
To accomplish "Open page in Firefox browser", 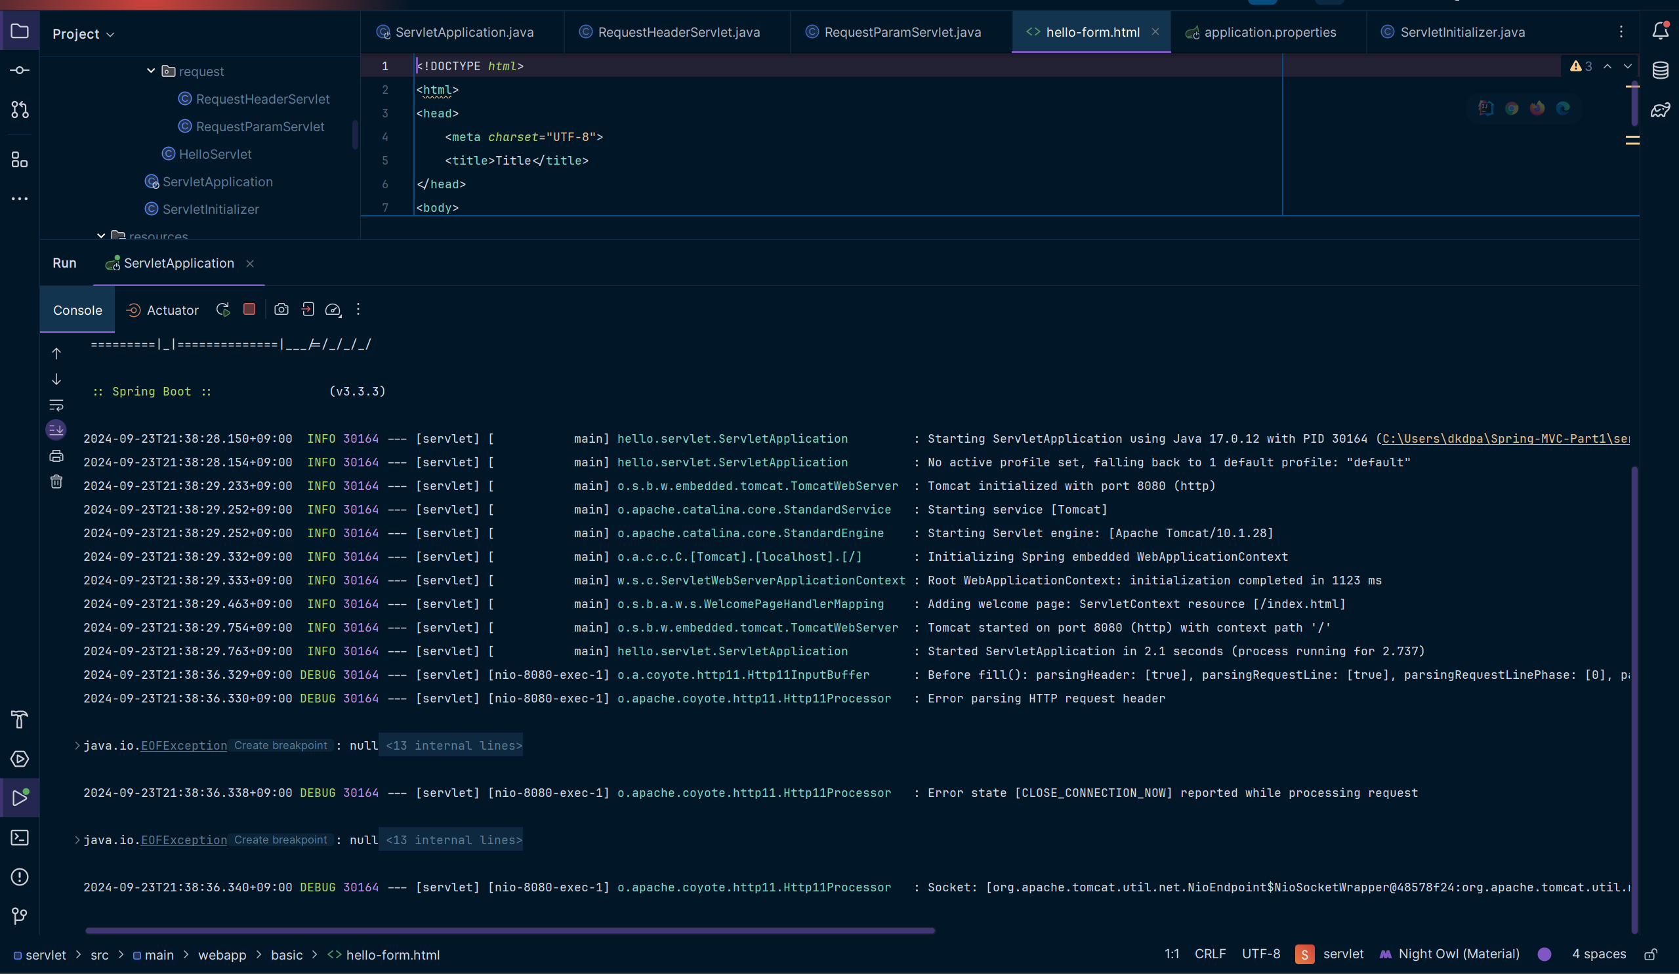I will coord(1537,108).
